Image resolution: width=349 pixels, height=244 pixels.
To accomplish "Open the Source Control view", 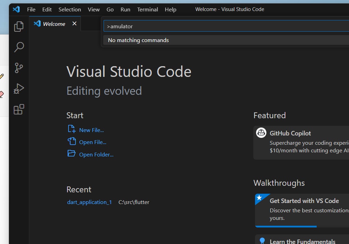I will click(x=19, y=68).
